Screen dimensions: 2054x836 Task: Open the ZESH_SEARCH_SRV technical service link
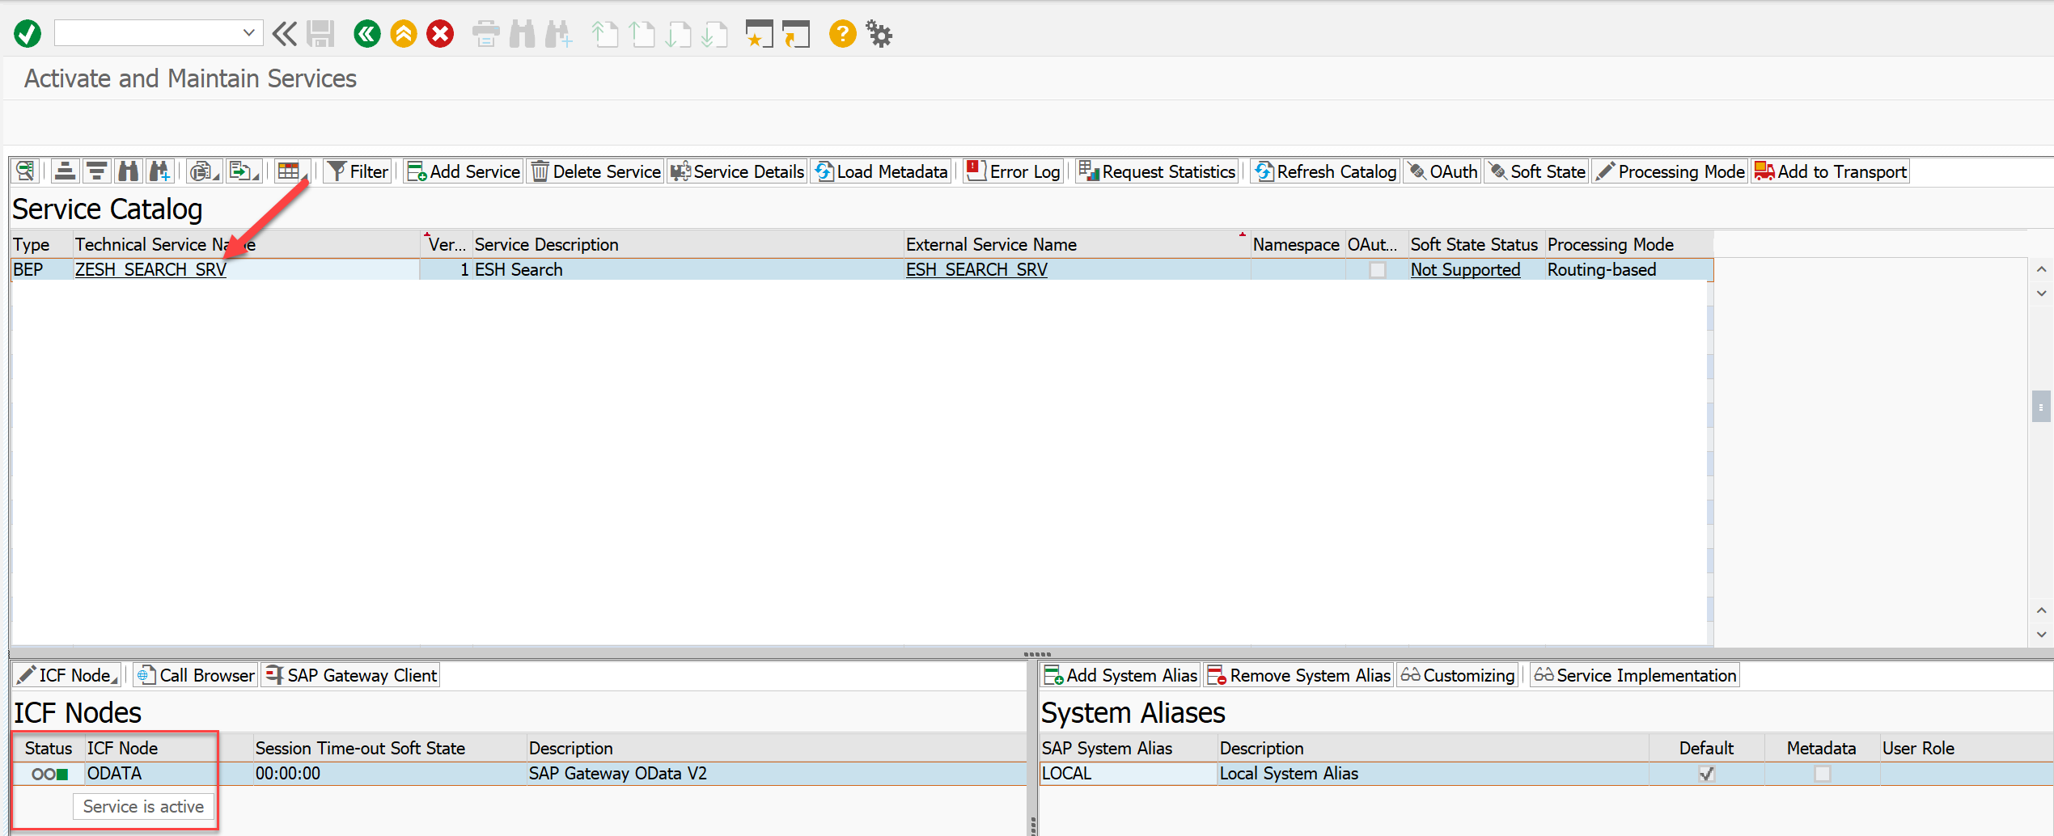coord(150,269)
